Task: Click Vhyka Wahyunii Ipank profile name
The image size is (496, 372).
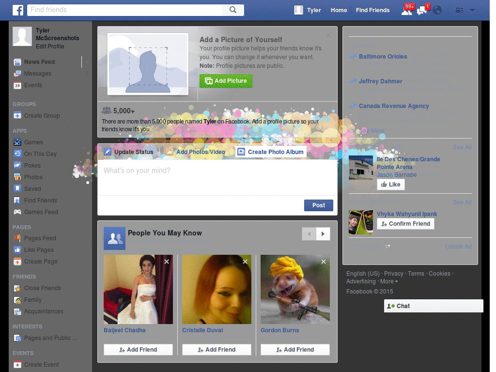Action: coord(407,214)
